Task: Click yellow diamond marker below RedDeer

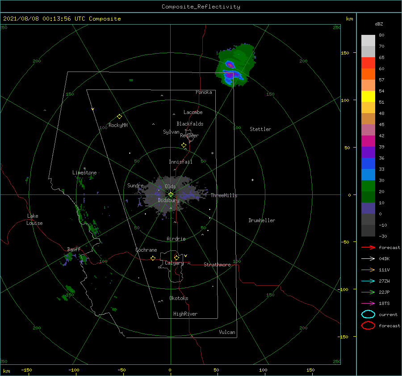Action: click(x=184, y=145)
